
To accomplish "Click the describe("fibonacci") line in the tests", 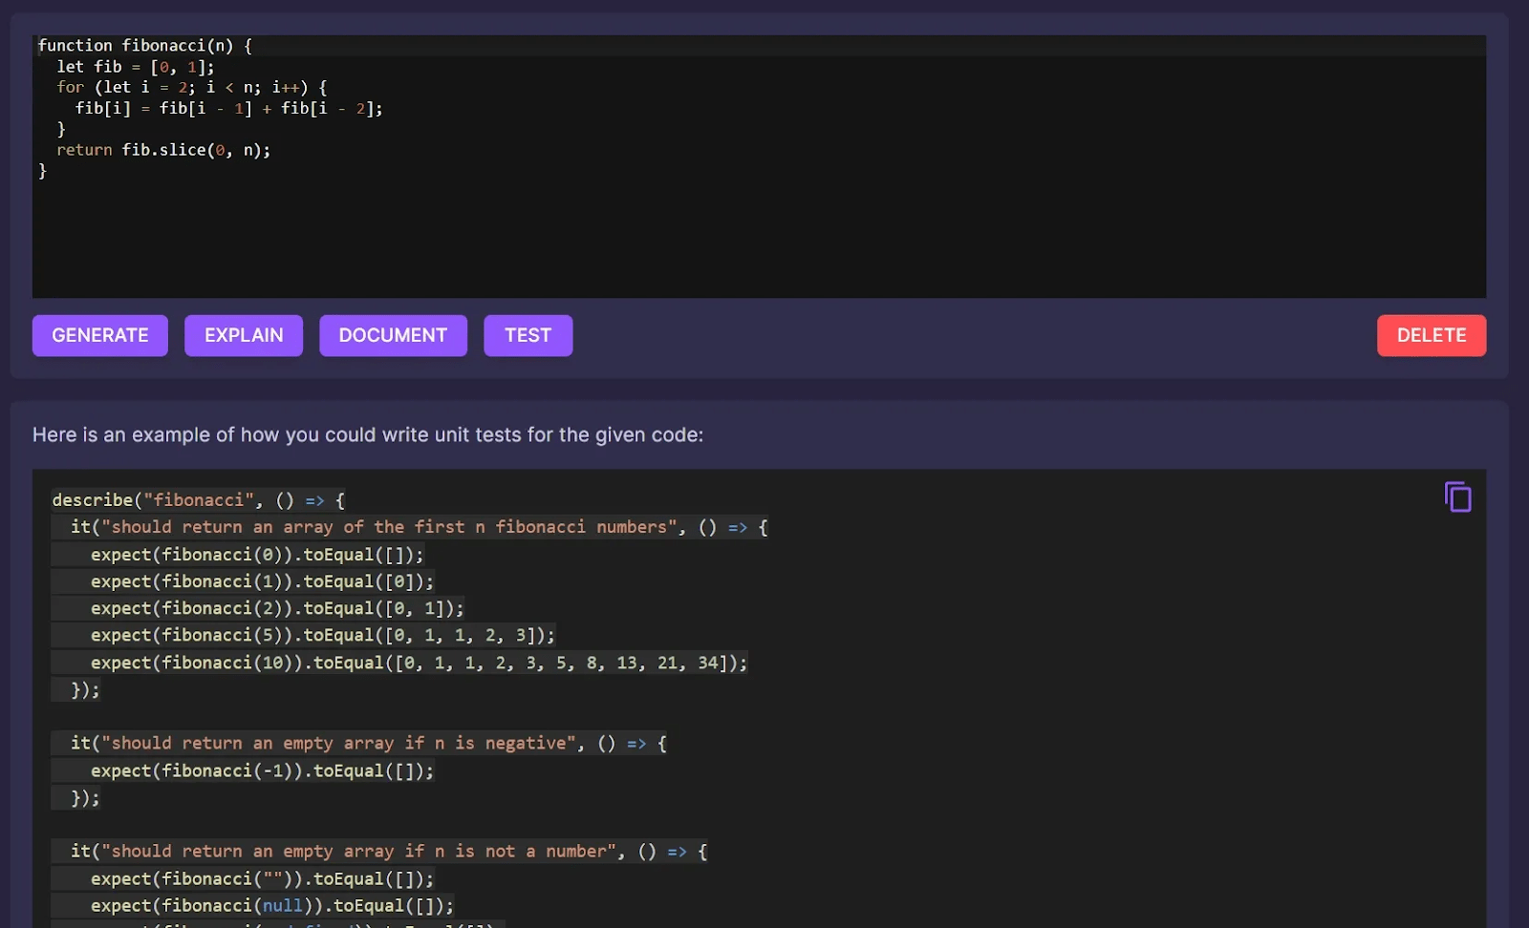I will coord(196,499).
